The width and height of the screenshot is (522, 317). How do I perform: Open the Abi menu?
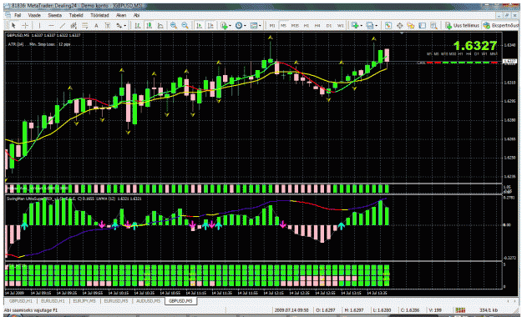(136, 15)
